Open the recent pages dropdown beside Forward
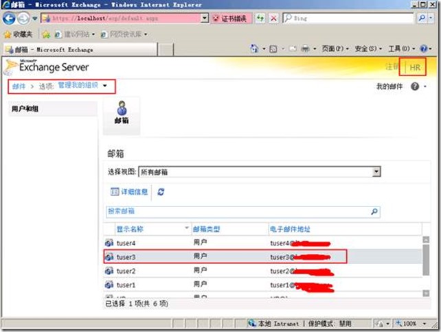The width and height of the screenshot is (441, 332). (35, 19)
